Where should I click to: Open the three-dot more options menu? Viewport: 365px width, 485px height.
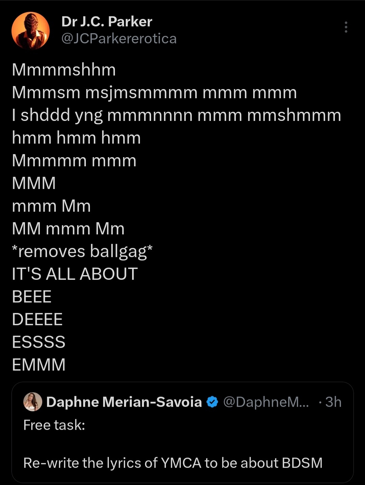click(x=346, y=27)
